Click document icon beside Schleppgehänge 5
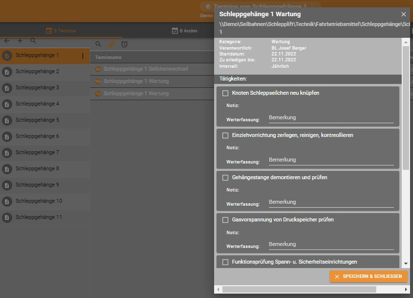413x298 pixels. tap(7, 121)
